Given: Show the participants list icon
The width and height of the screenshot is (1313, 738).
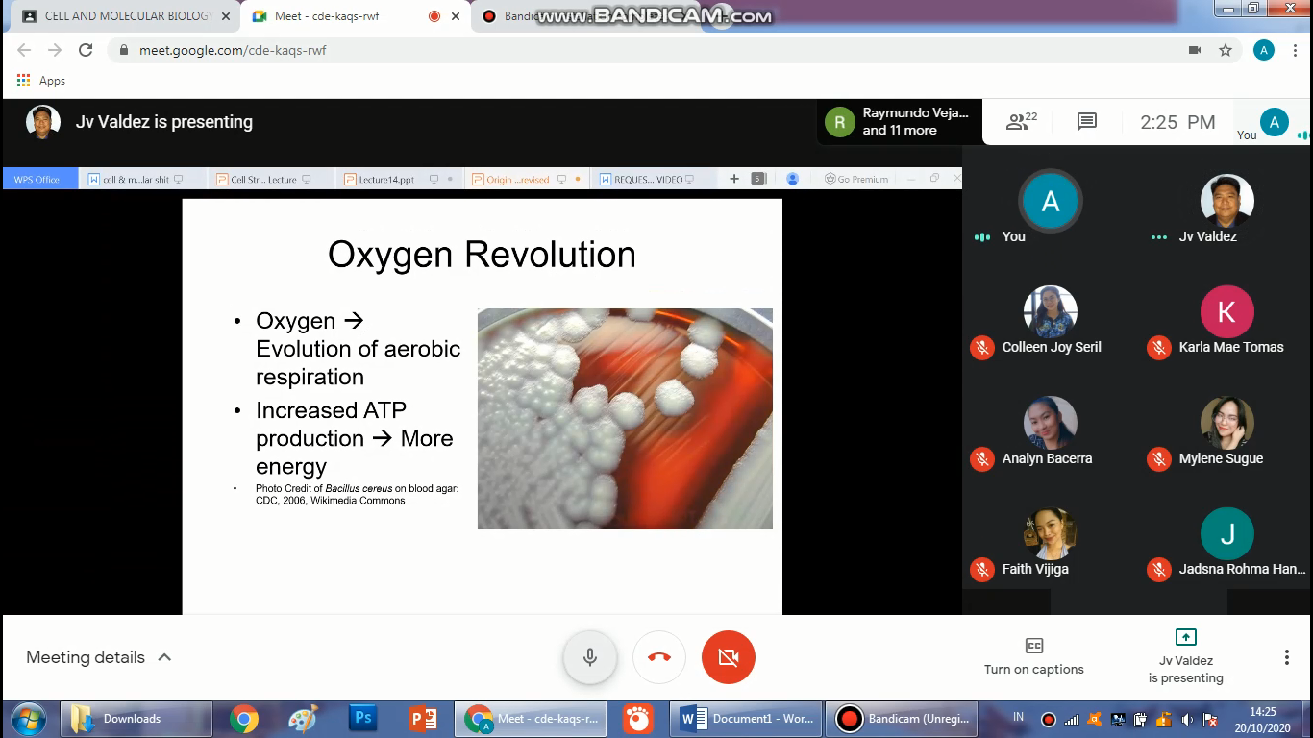Looking at the screenshot, I should pos(1021,122).
